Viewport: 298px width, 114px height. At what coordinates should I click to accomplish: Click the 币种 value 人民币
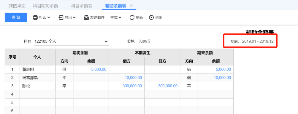[144, 41]
